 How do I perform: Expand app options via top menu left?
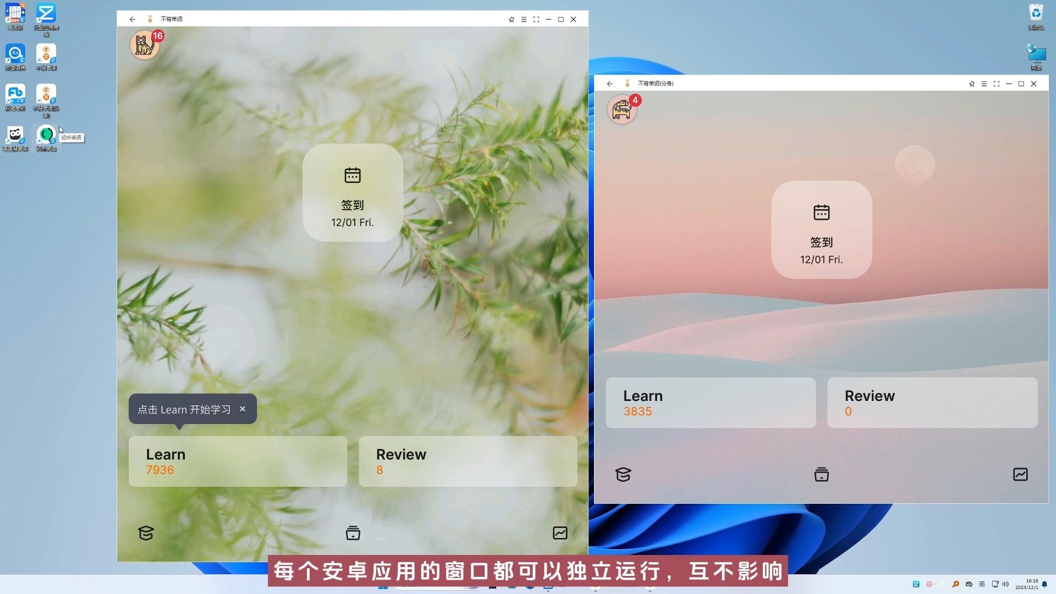coord(523,19)
